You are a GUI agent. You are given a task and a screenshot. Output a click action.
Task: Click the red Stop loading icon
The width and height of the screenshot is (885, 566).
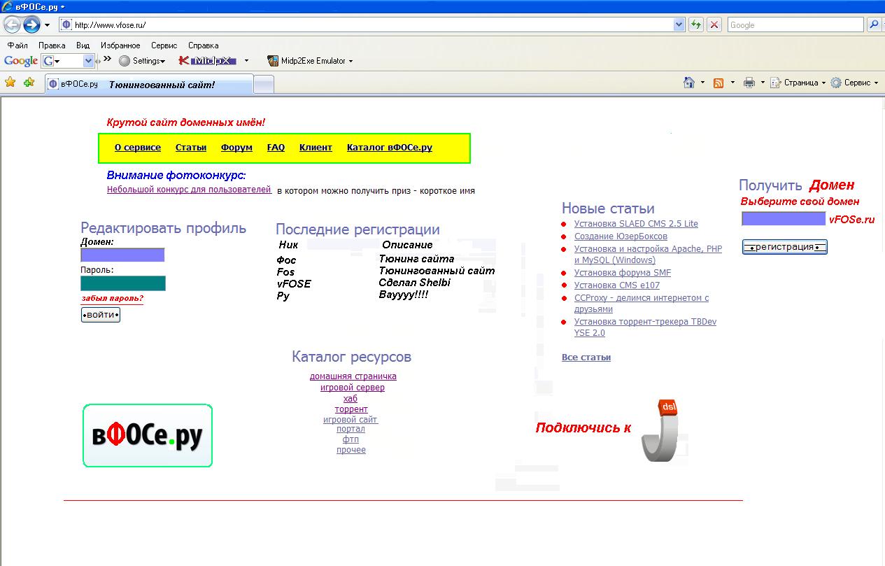click(x=714, y=25)
